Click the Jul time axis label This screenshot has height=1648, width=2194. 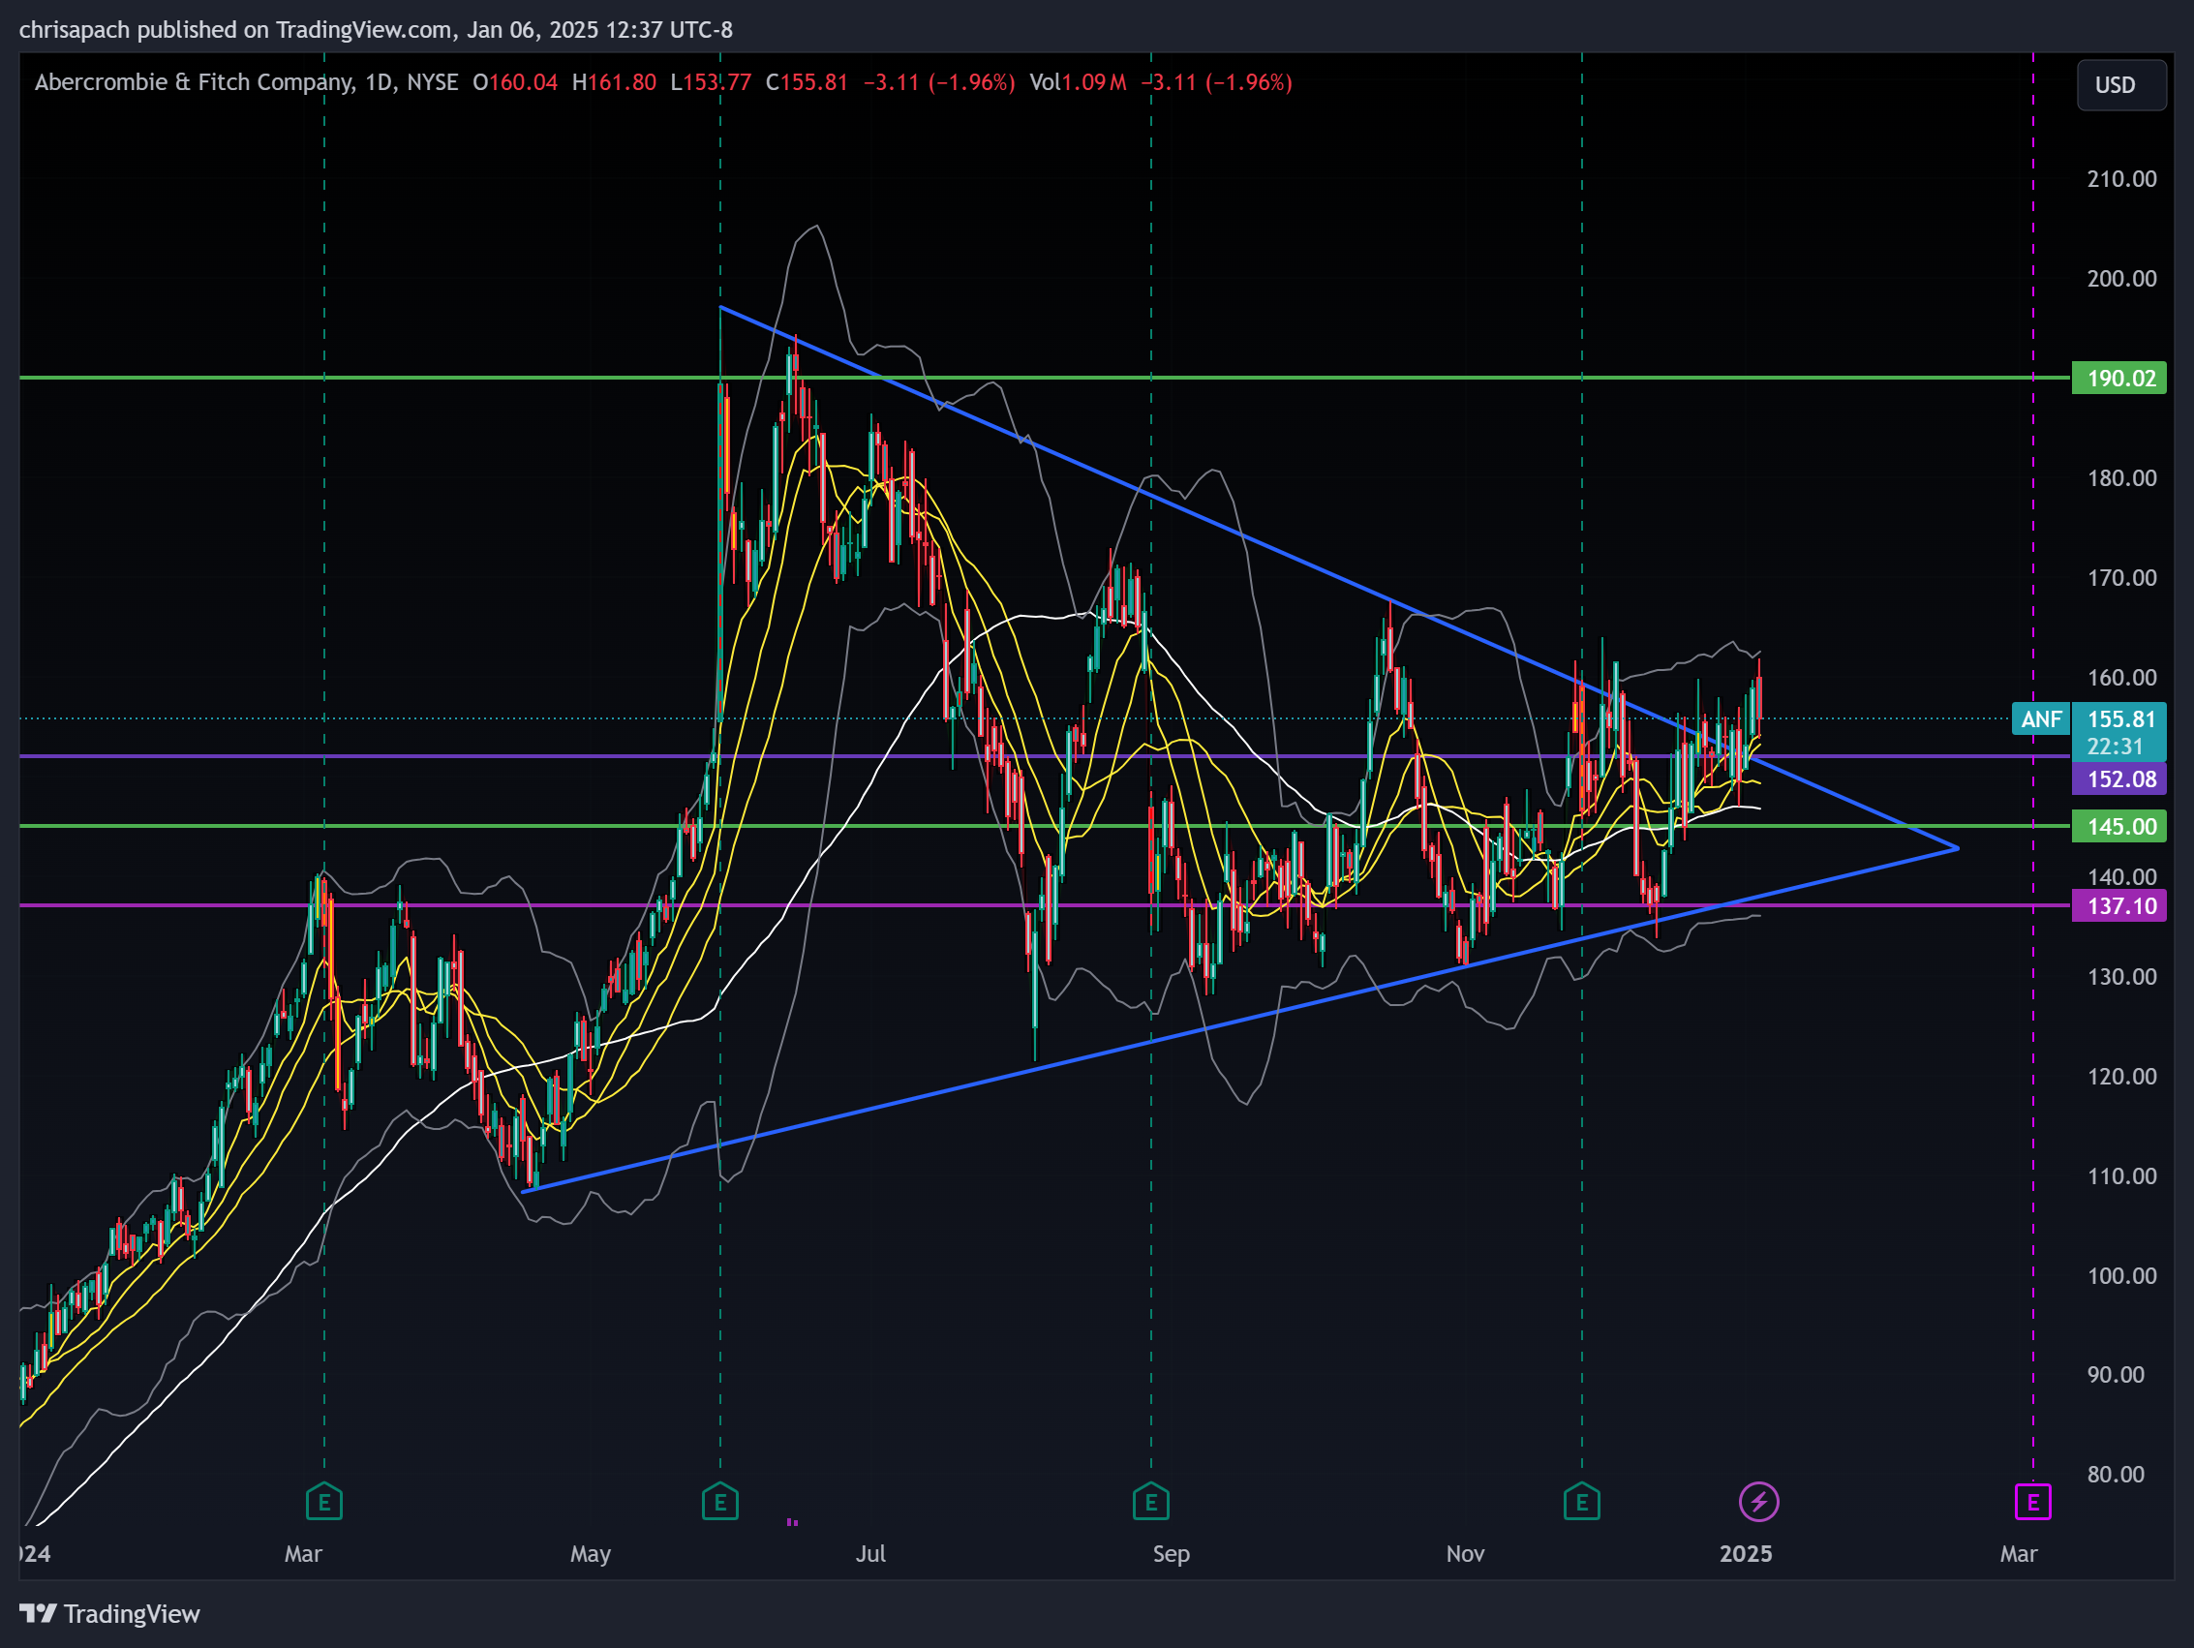coord(869,1554)
